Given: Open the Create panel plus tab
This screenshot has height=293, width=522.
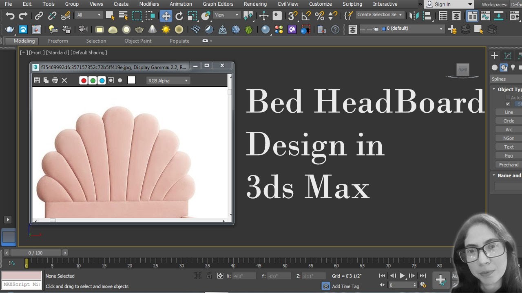Looking at the screenshot, I should pos(495,56).
